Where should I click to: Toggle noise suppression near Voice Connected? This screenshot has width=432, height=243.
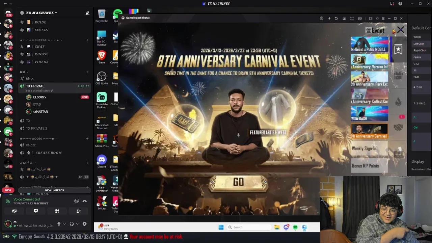(76, 201)
